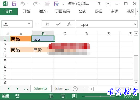Click cell B1 containing cpu

point(43,39)
